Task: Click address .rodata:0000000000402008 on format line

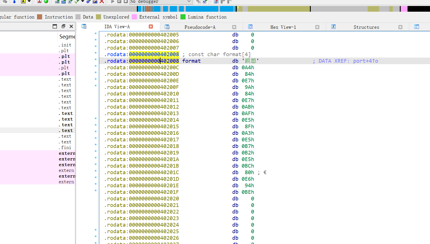Action: pos(141,61)
